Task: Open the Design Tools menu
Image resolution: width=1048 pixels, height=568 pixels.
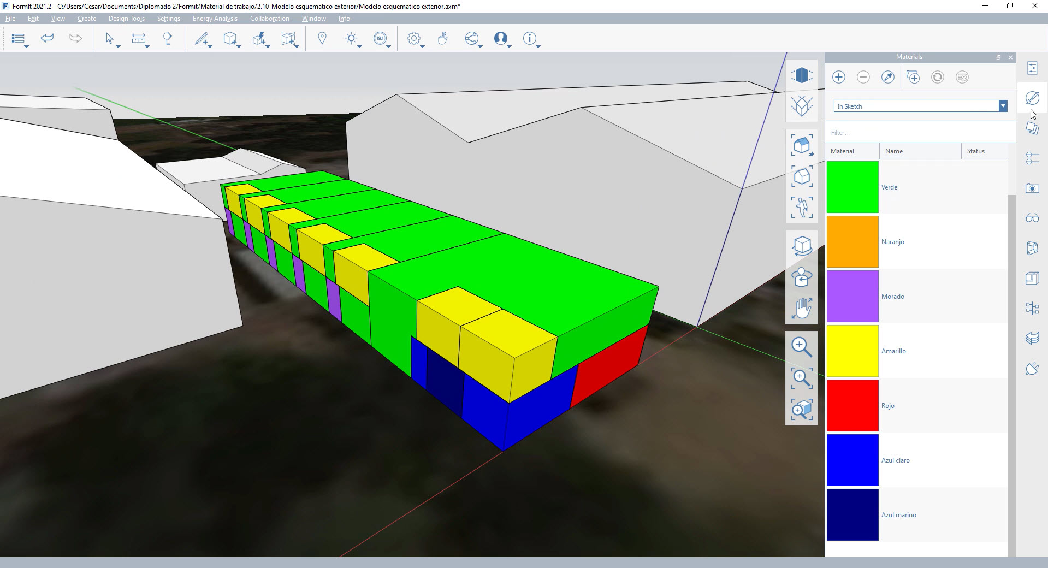Action: [x=126, y=19]
